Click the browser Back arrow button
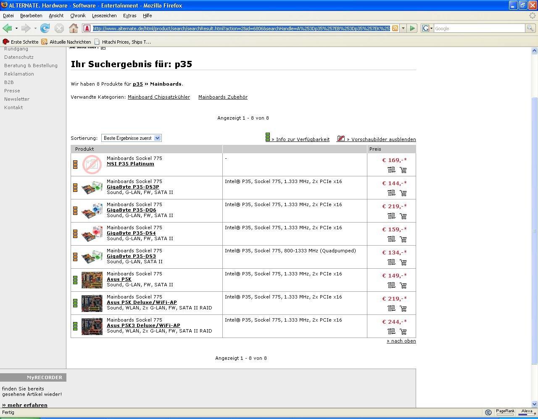 point(7,28)
